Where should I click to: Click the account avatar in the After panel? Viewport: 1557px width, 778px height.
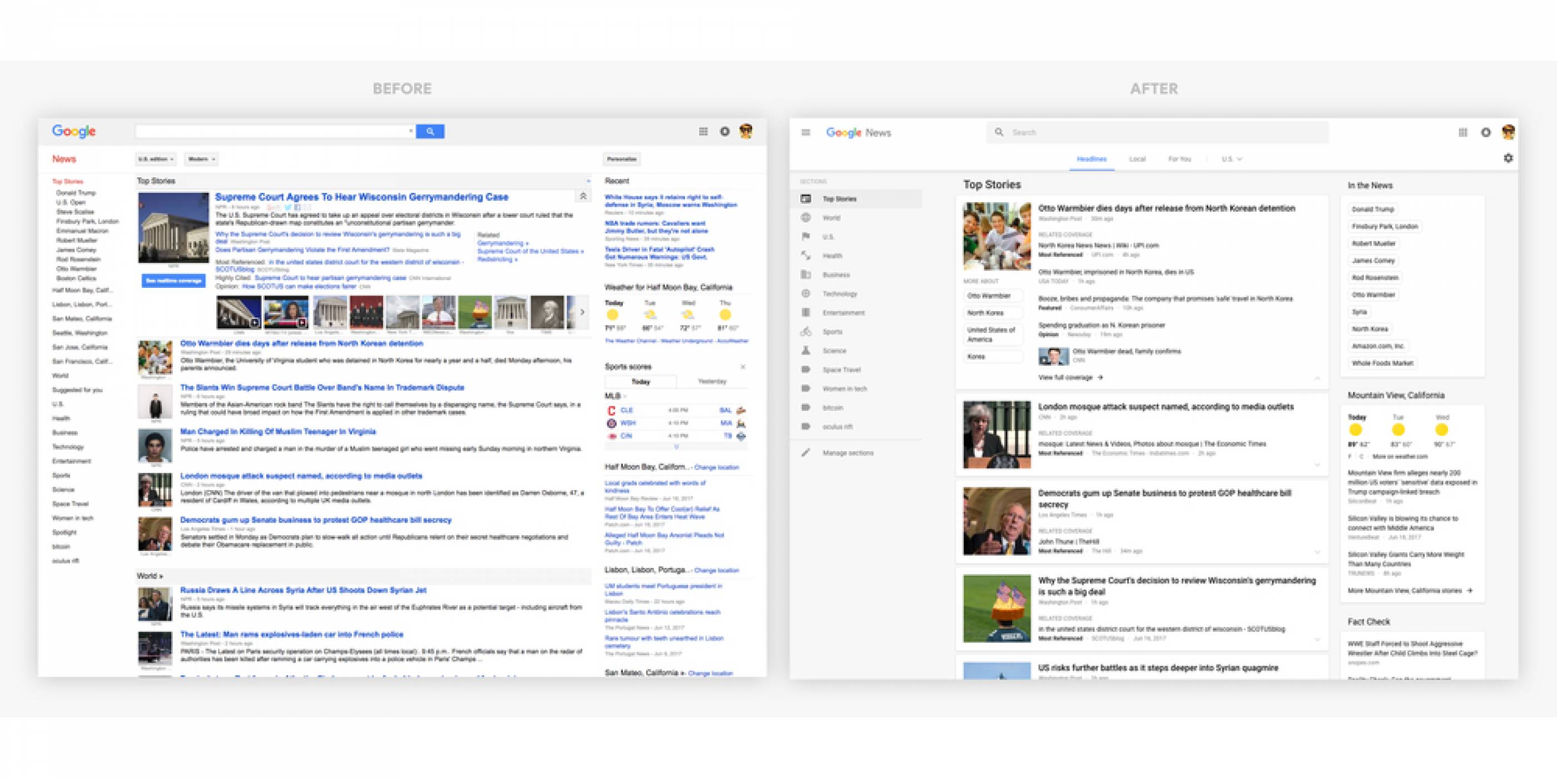(1509, 132)
